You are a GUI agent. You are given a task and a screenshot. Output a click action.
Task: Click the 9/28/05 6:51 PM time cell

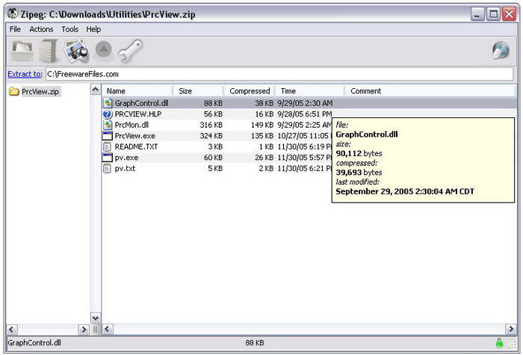click(305, 114)
